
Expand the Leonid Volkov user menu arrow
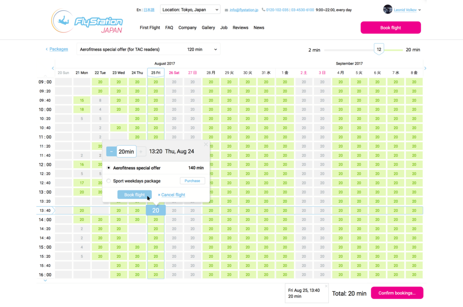click(420, 10)
